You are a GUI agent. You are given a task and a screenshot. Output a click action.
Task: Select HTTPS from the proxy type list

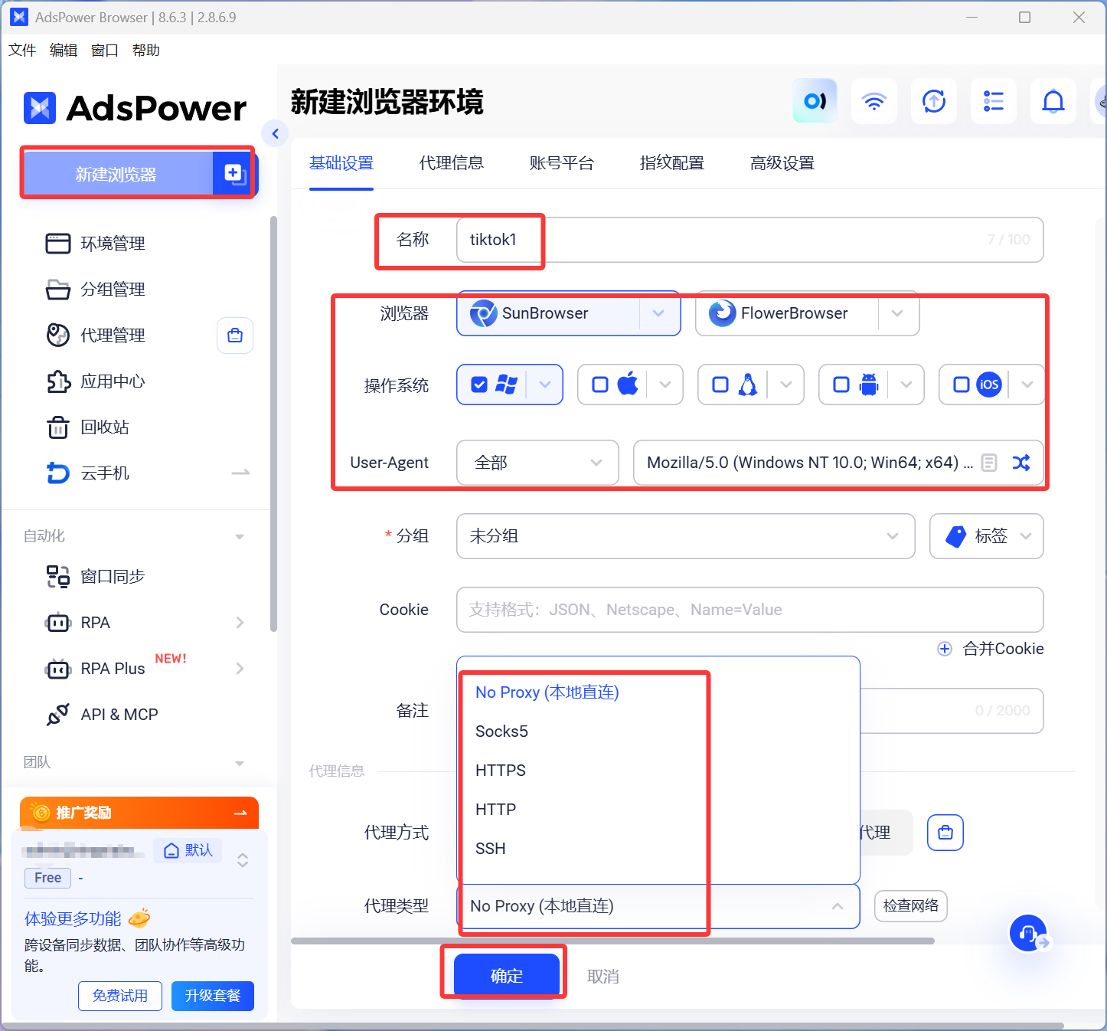point(658,771)
